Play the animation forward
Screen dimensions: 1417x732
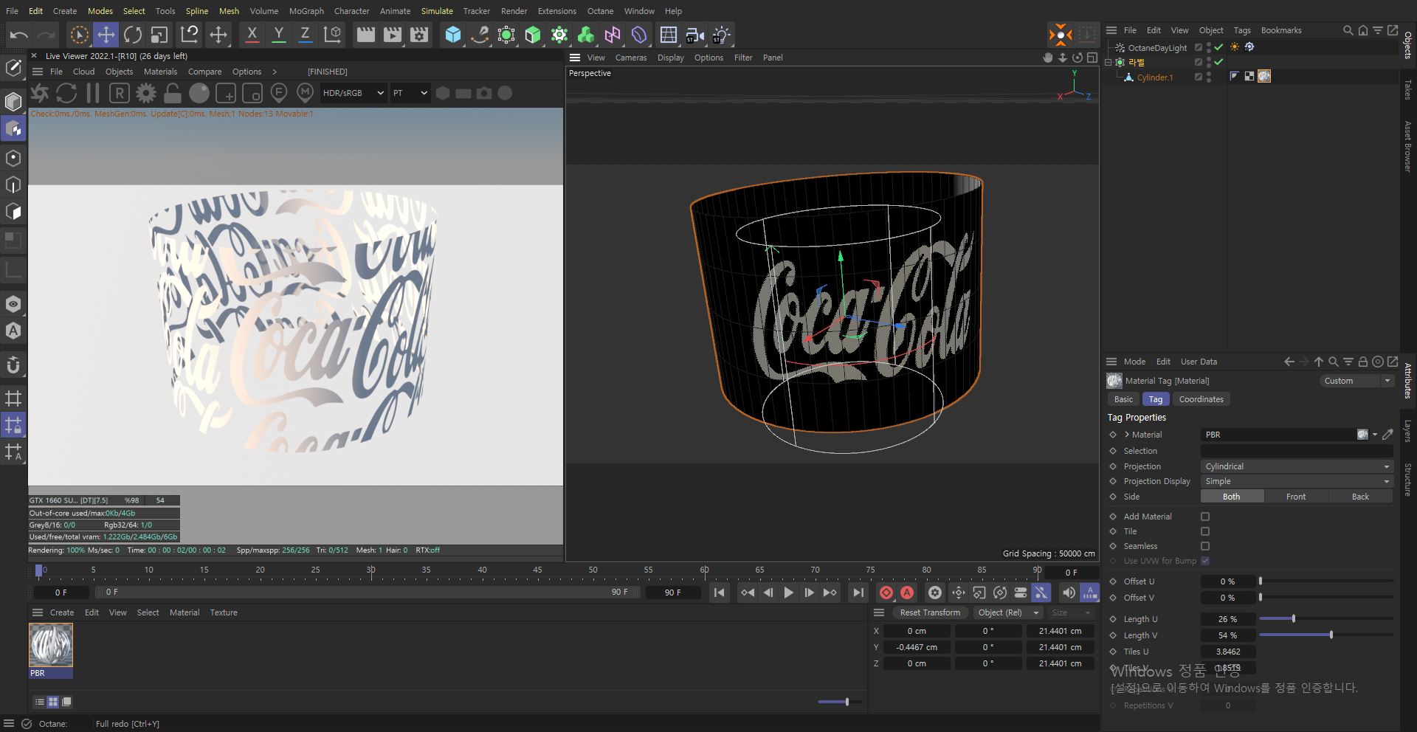[x=788, y=593]
